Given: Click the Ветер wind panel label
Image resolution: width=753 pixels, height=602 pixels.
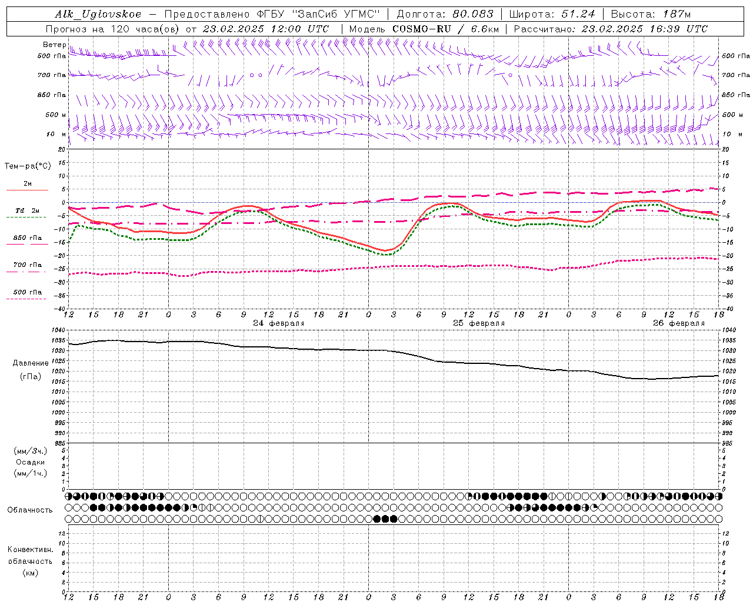Looking at the screenshot, I should tap(55, 45).
